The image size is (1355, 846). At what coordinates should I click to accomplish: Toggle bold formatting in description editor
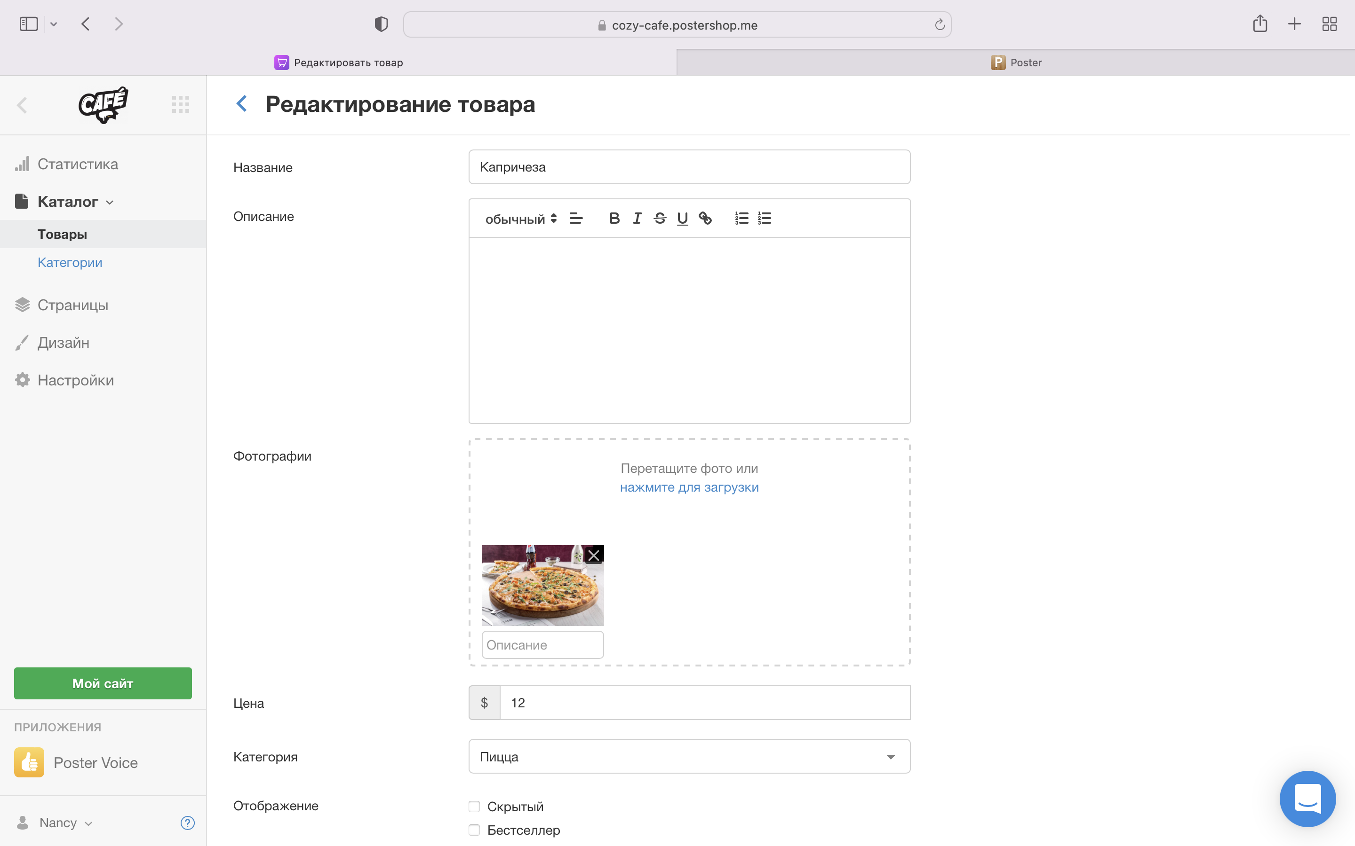614,218
